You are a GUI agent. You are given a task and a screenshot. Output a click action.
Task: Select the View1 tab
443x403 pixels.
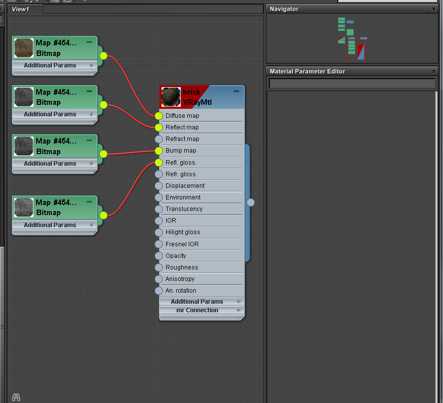click(21, 9)
